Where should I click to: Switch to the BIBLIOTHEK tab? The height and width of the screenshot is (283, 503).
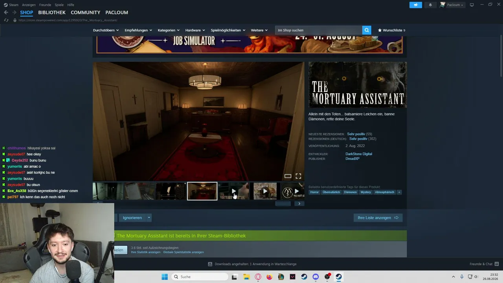click(52, 13)
